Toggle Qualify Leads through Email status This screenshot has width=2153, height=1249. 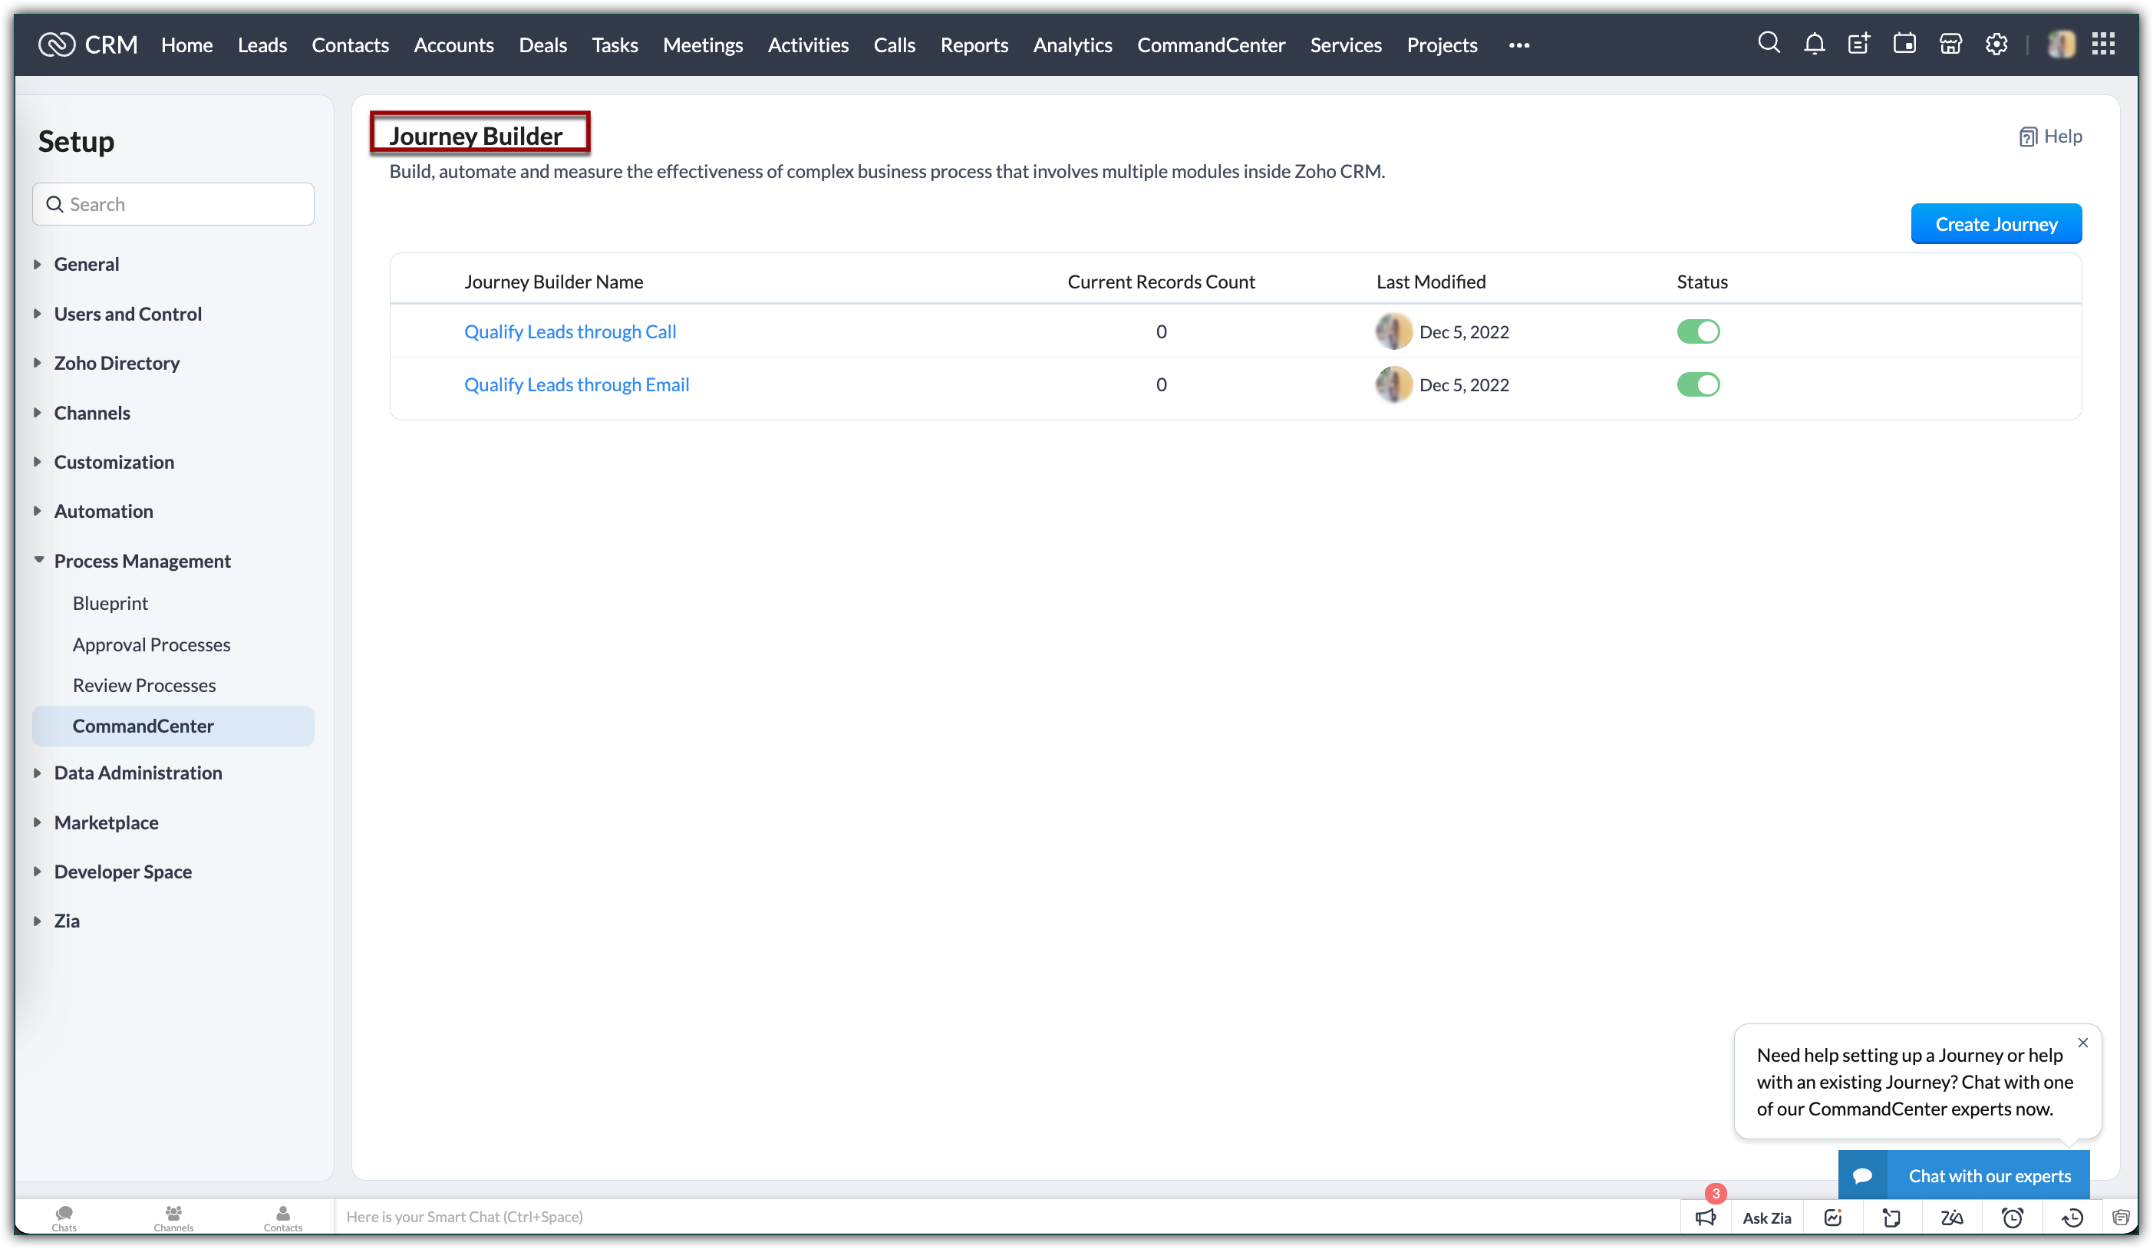pyautogui.click(x=1698, y=384)
